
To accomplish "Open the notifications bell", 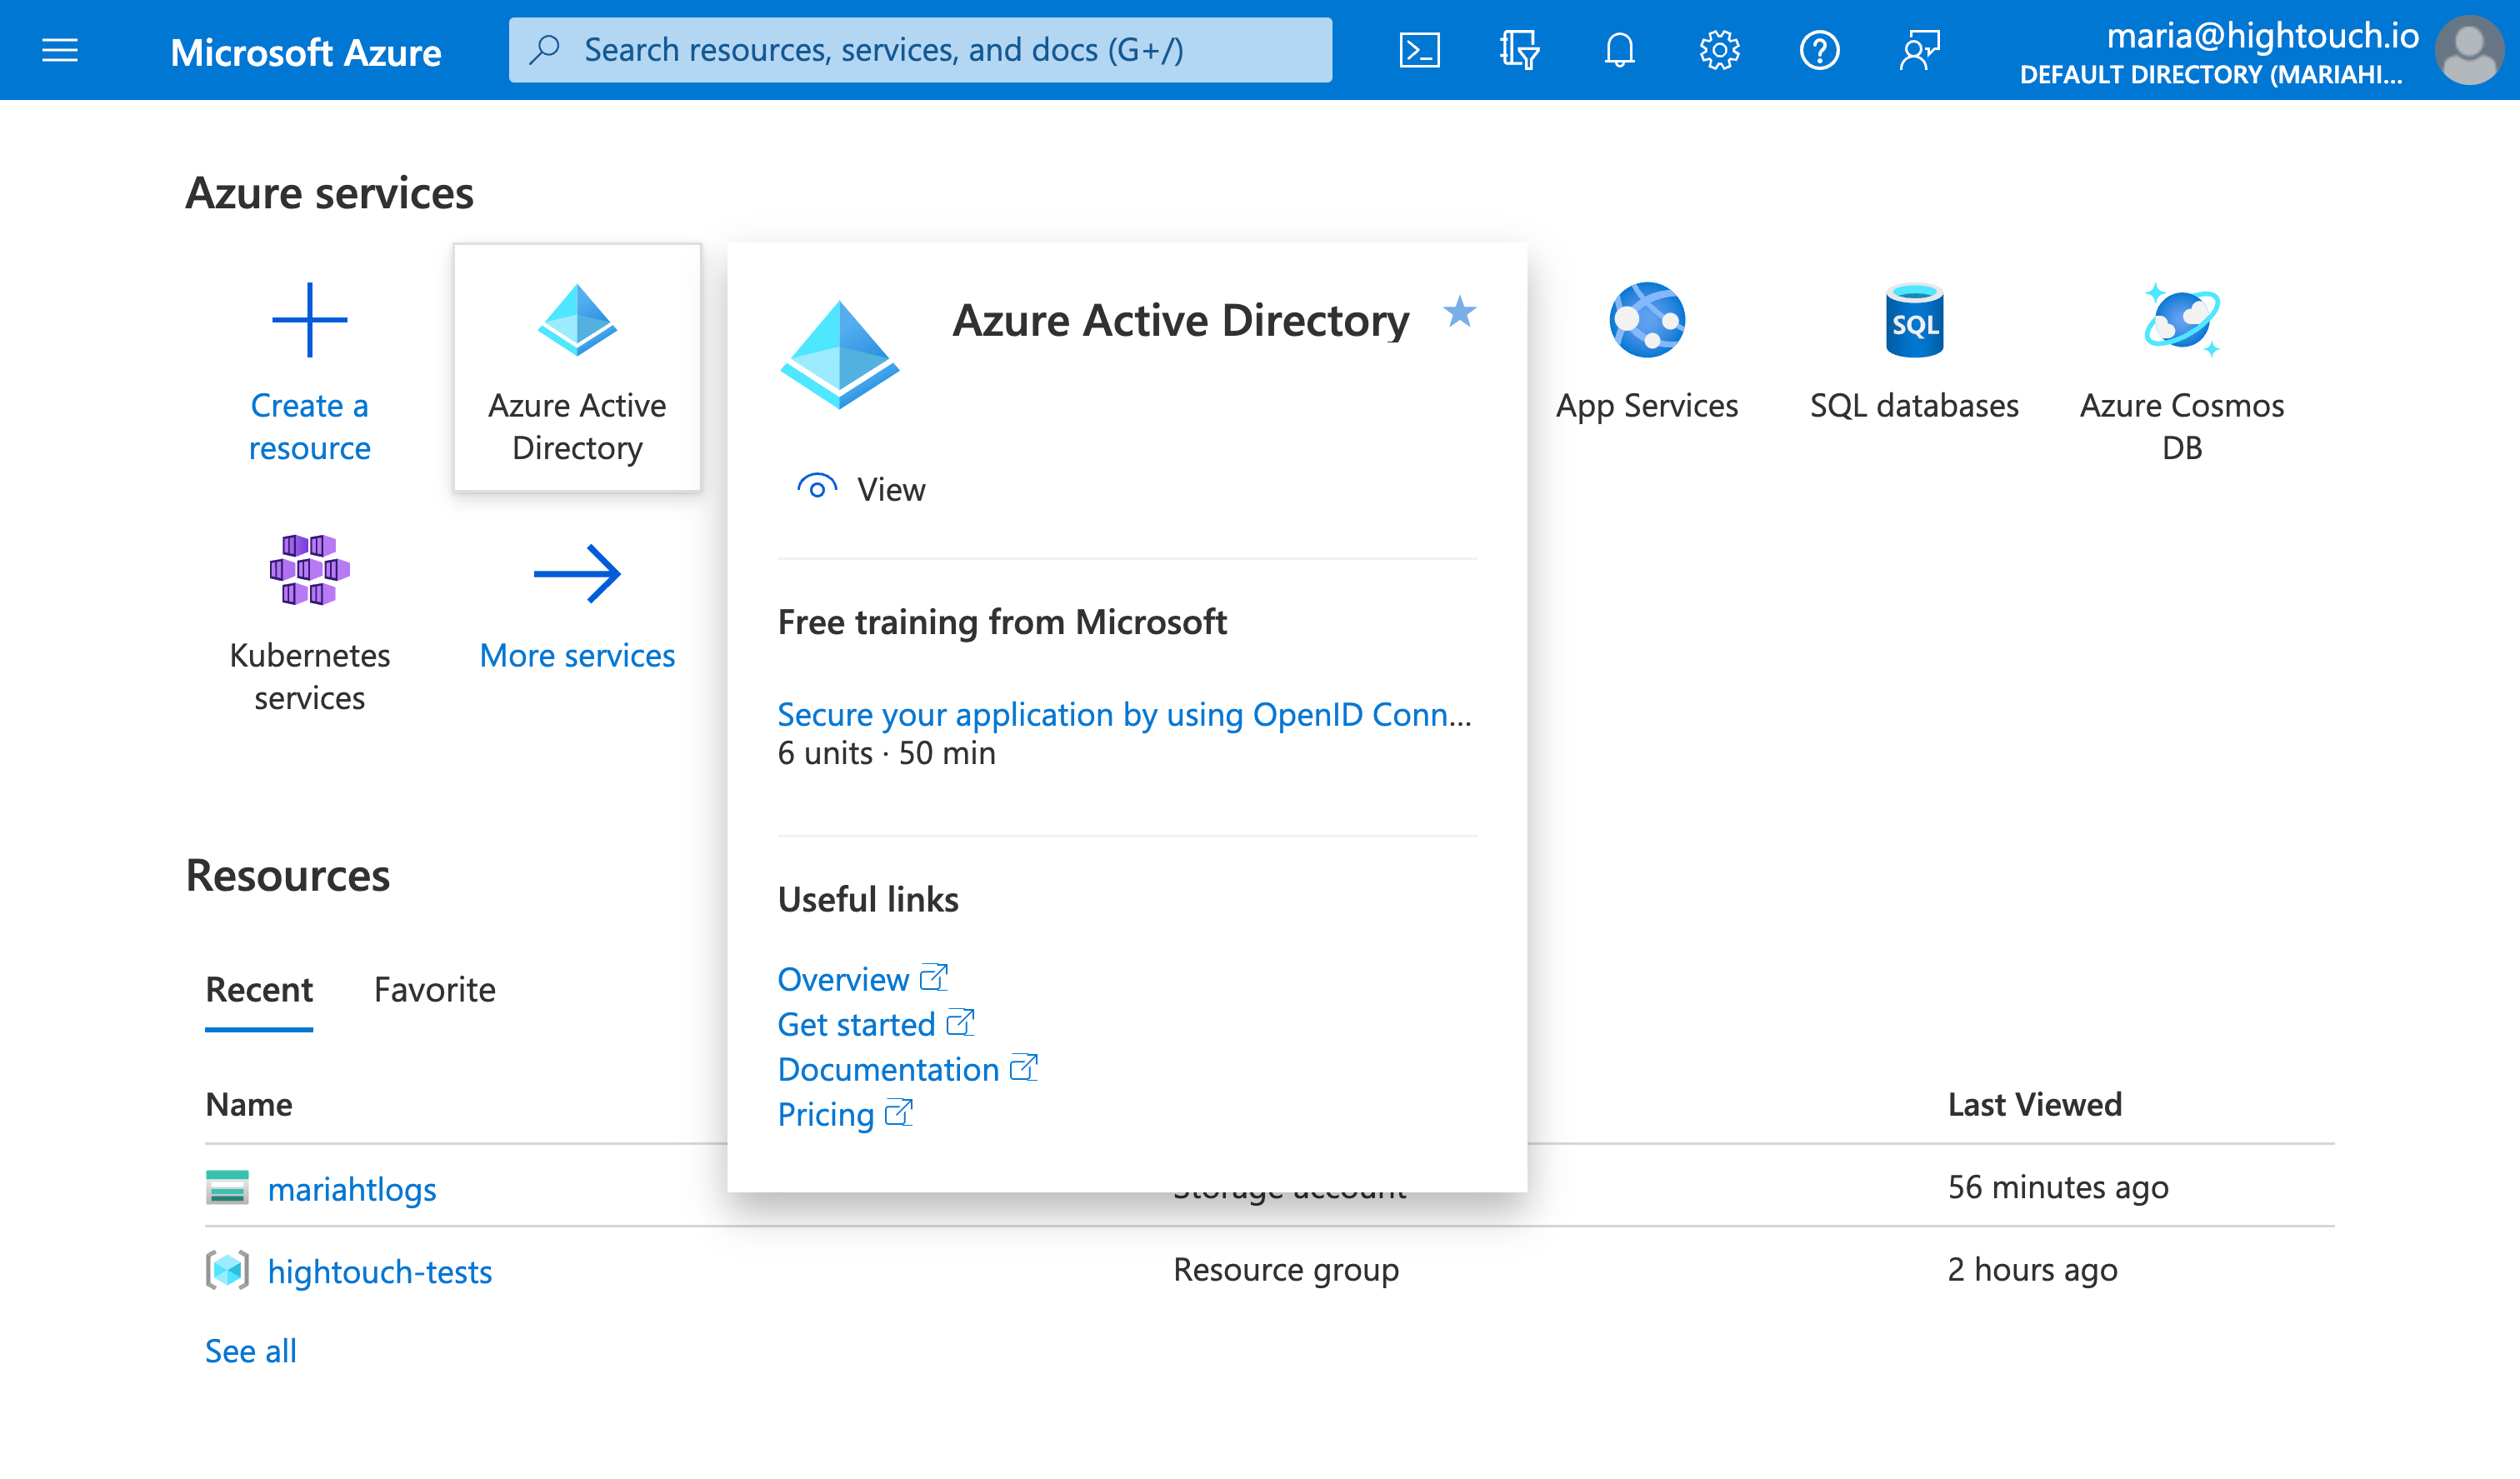I will [1619, 50].
